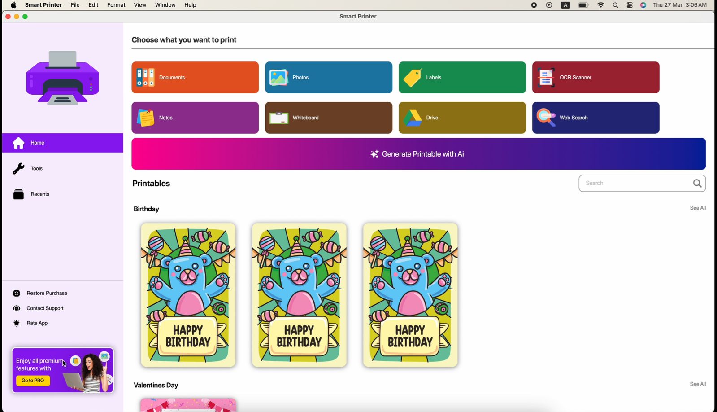The image size is (717, 412).
Task: Open the Labels printing tile
Action: click(462, 78)
